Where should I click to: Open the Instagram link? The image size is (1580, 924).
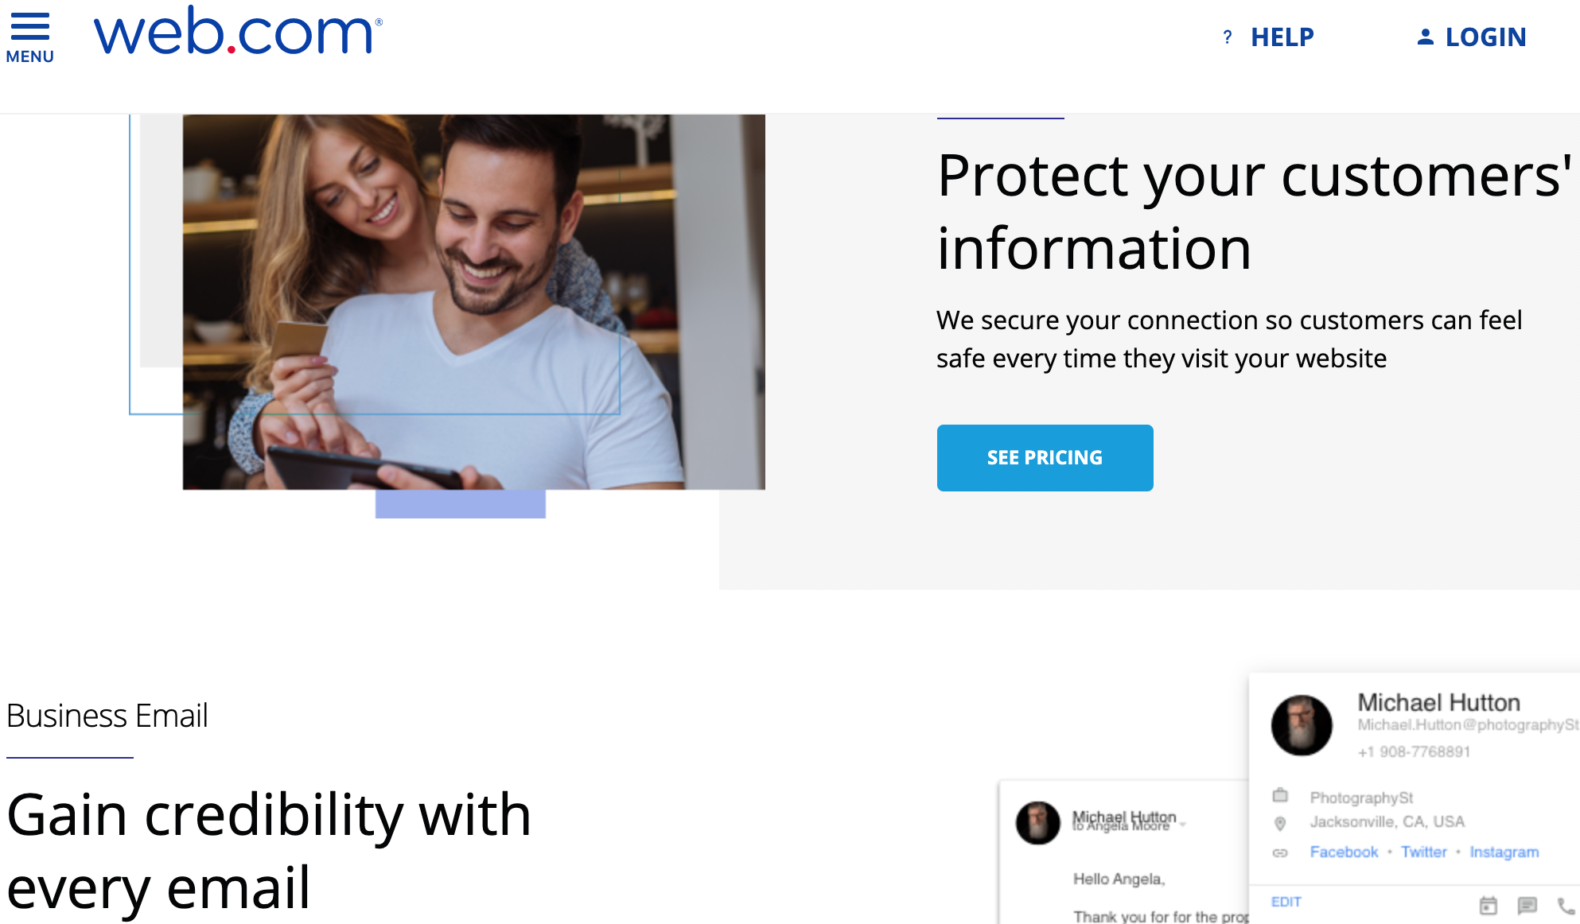pyautogui.click(x=1504, y=852)
